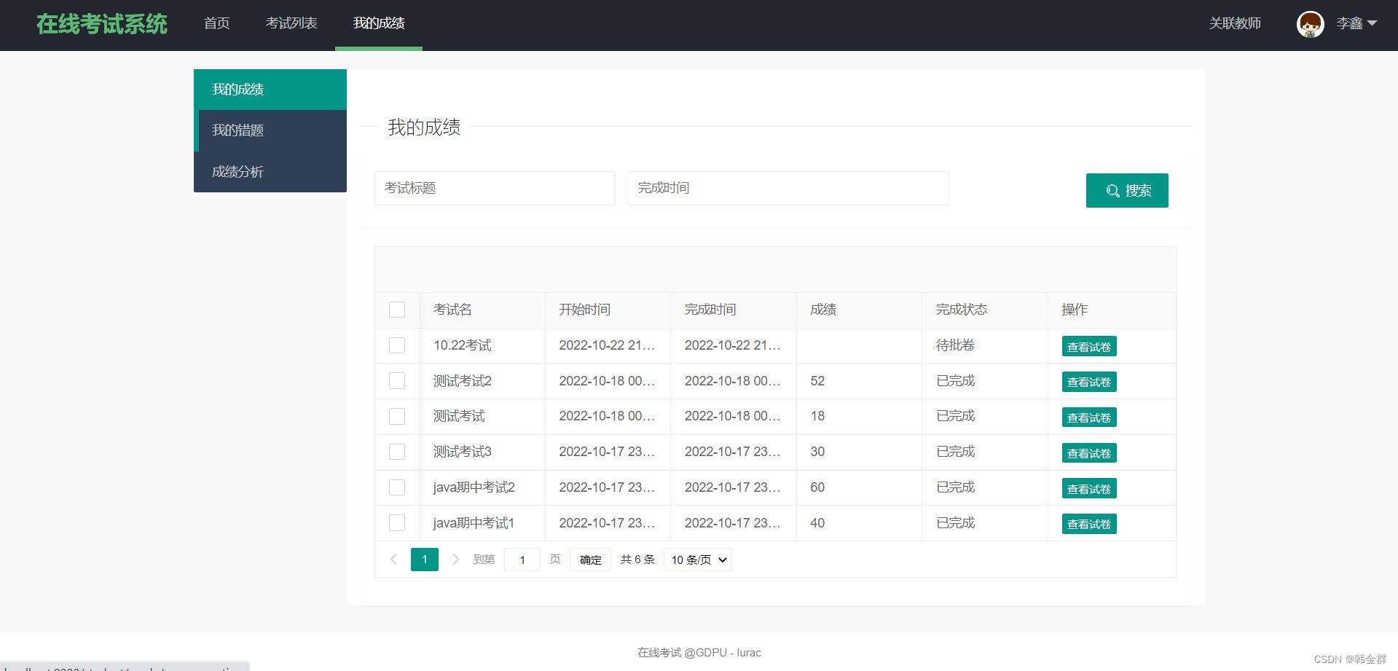Focus the 完成时间 date field
The image size is (1398, 671).
point(788,188)
